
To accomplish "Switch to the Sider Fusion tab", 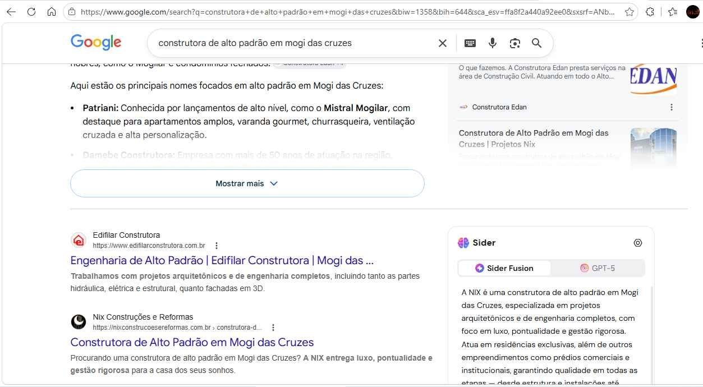I will pyautogui.click(x=504, y=268).
